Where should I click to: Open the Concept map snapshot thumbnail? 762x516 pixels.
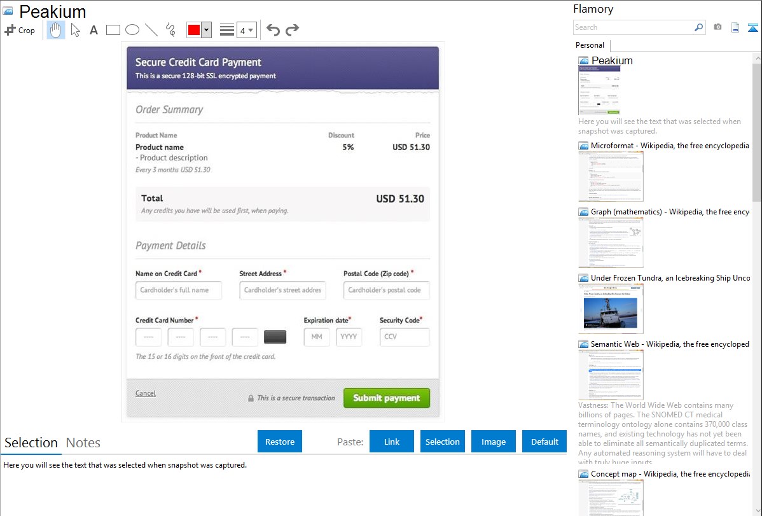pyautogui.click(x=611, y=498)
